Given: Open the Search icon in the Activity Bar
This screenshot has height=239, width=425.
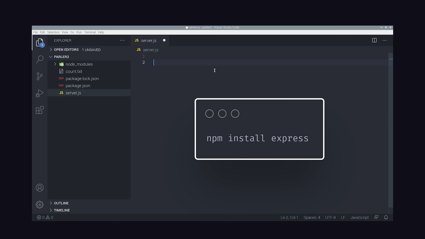Looking at the screenshot, I should pyautogui.click(x=39, y=59).
